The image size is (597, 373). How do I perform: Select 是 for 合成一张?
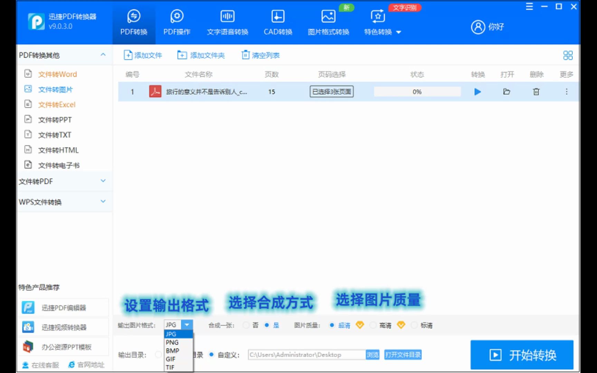click(267, 325)
